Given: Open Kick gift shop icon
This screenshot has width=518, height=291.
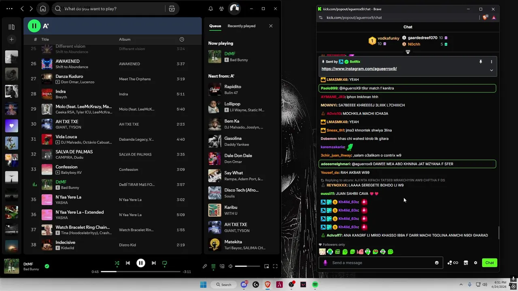Looking at the screenshot, I should coord(466,263).
